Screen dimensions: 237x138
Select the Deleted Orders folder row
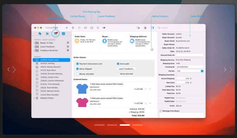(51, 98)
